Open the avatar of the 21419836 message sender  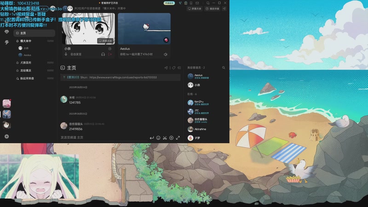point(64,126)
